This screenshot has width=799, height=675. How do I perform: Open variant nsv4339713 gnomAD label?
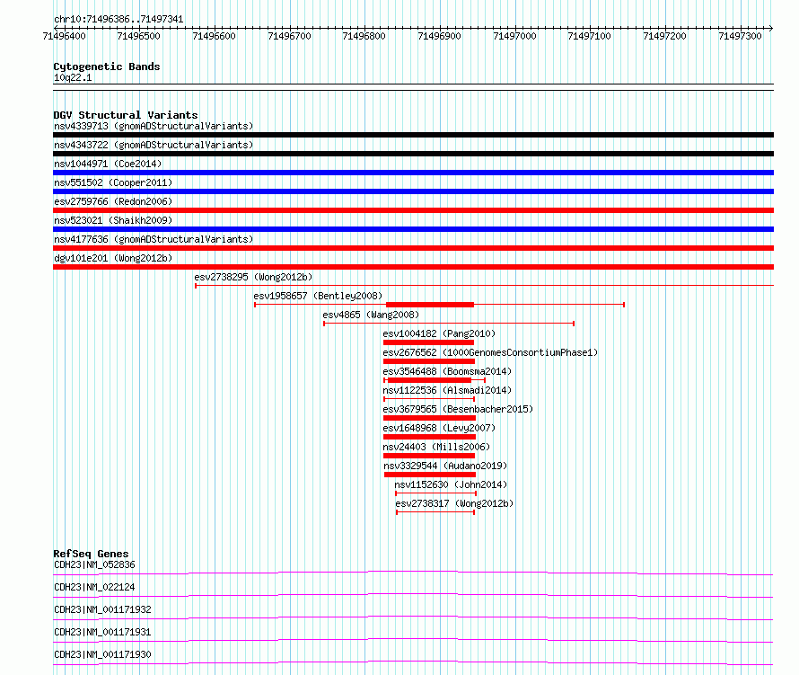click(154, 126)
